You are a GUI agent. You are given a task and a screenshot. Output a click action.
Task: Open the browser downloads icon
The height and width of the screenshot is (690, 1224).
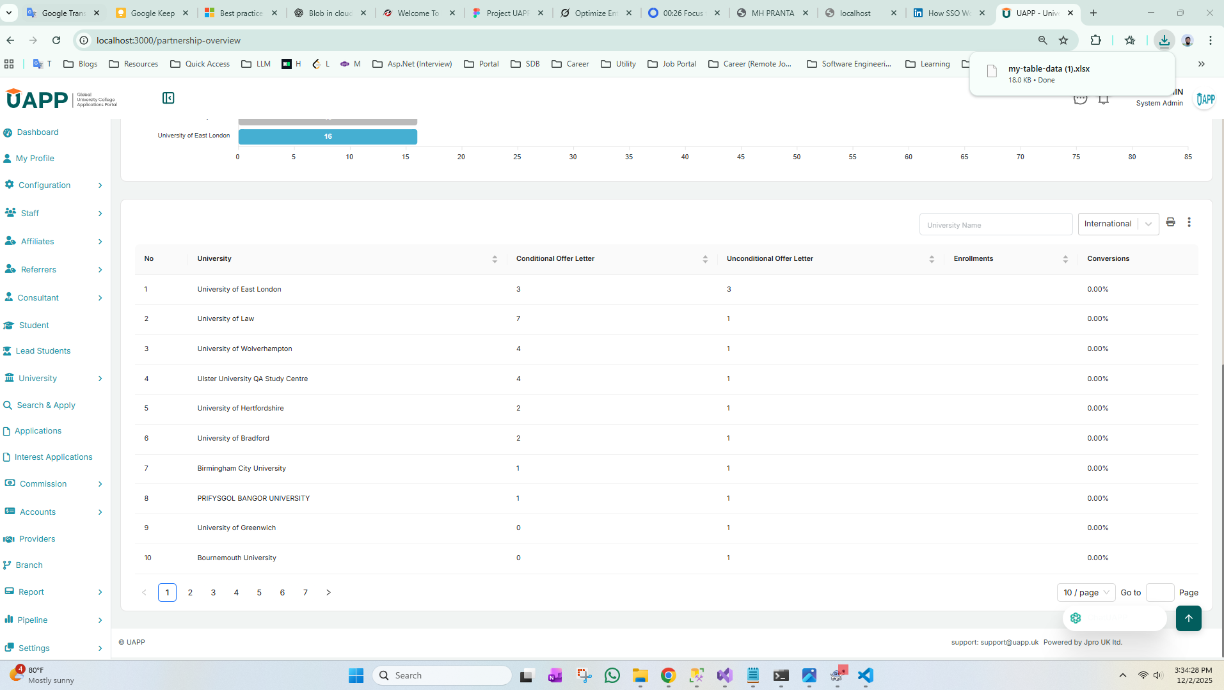1164,40
